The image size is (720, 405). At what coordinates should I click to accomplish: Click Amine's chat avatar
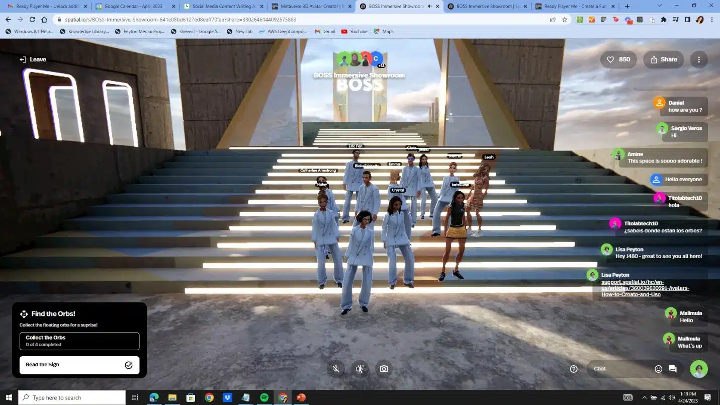(618, 154)
